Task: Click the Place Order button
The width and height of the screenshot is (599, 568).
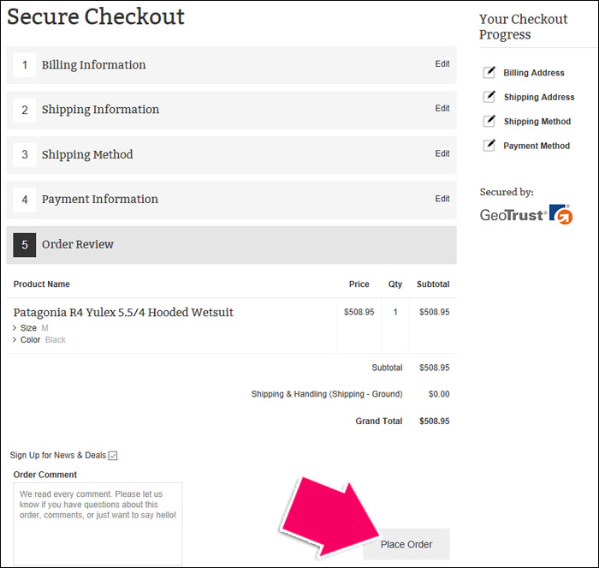Action: tap(406, 544)
